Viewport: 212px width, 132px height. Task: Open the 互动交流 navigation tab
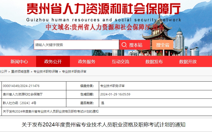click(121, 62)
